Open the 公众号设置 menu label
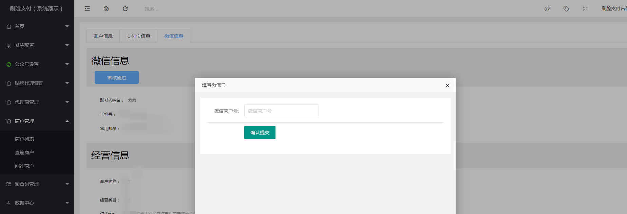Screen dimensions: 627x214 coord(27,64)
